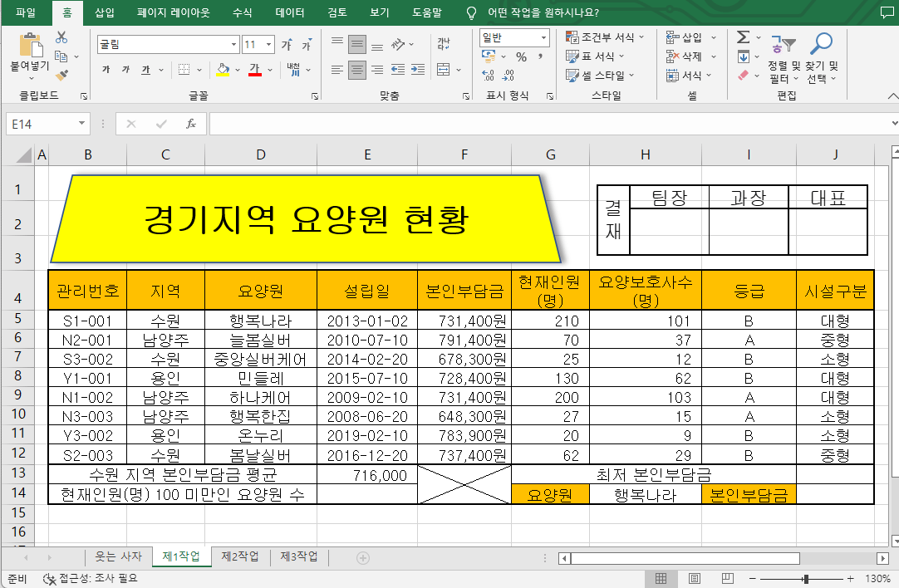Align text left
The height and width of the screenshot is (588, 899).
pos(337,70)
